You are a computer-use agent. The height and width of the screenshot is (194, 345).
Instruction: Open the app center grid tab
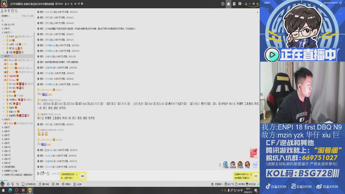(234, 4)
